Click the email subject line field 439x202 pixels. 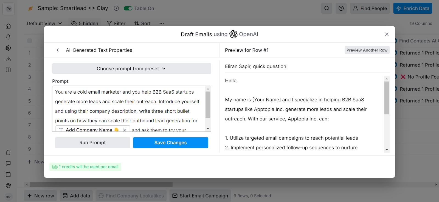307,66
